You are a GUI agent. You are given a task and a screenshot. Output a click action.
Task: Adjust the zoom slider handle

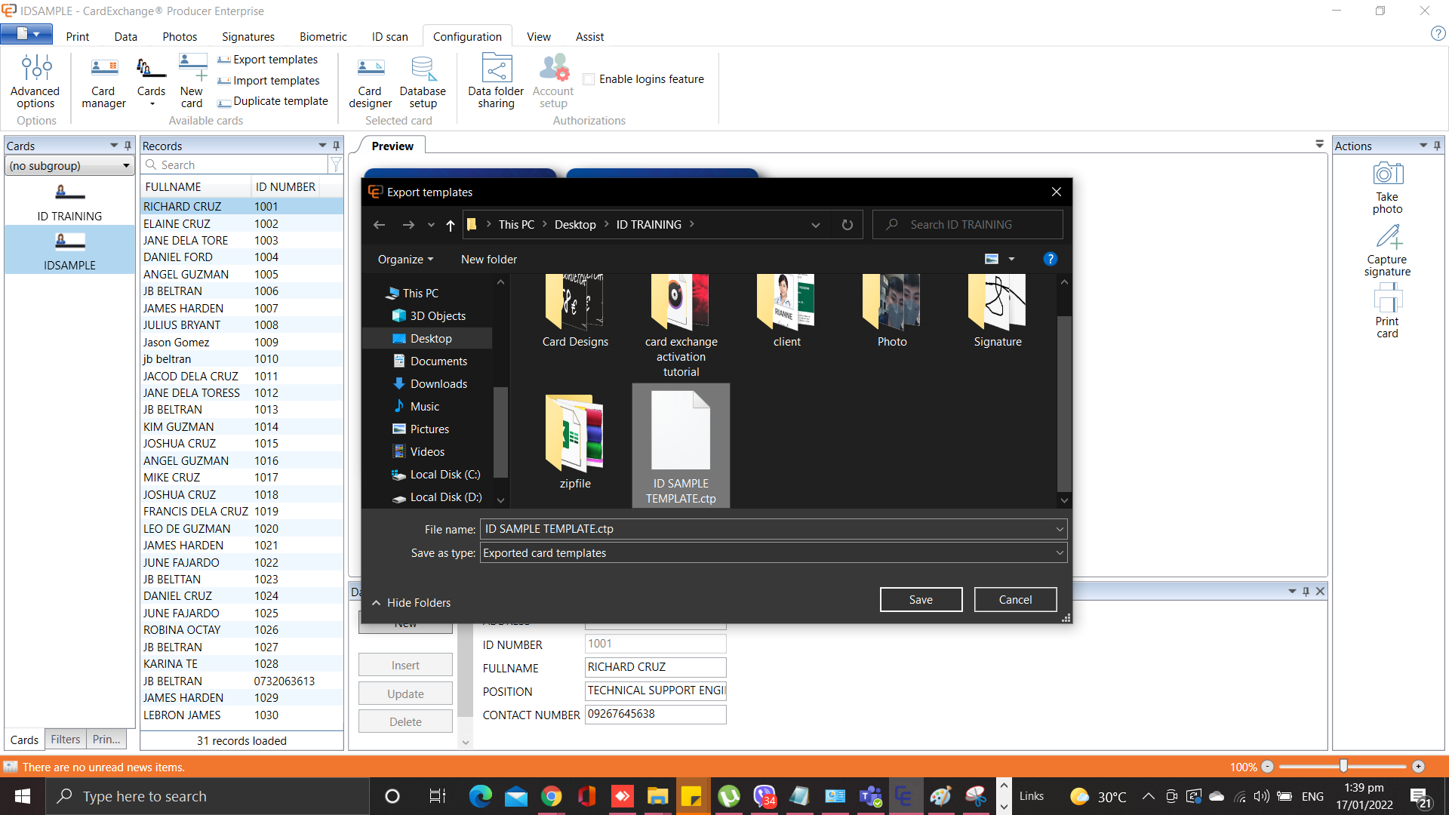click(1343, 766)
